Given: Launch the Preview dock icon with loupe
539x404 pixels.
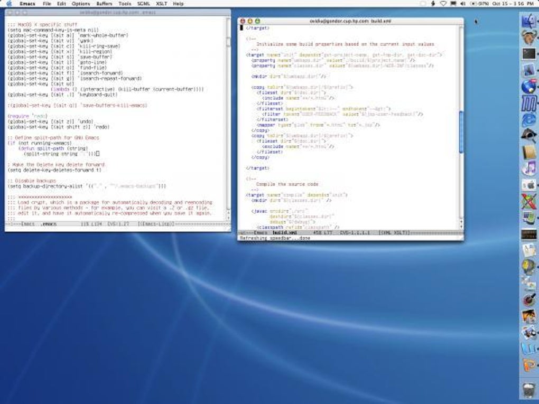Looking at the screenshot, I should 528,333.
